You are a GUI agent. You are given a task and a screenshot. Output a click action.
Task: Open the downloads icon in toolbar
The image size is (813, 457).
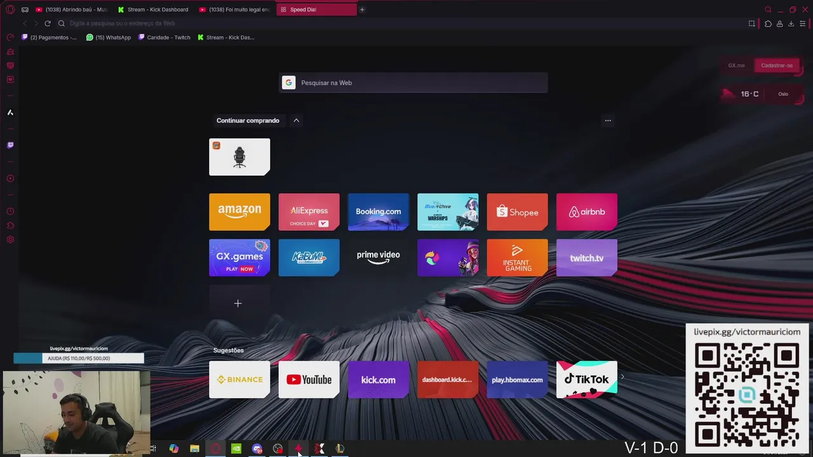coord(791,23)
